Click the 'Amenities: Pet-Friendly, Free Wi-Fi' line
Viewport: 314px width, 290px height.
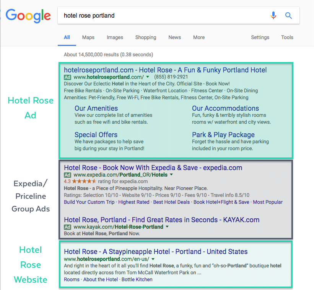pyautogui.click(x=156, y=98)
